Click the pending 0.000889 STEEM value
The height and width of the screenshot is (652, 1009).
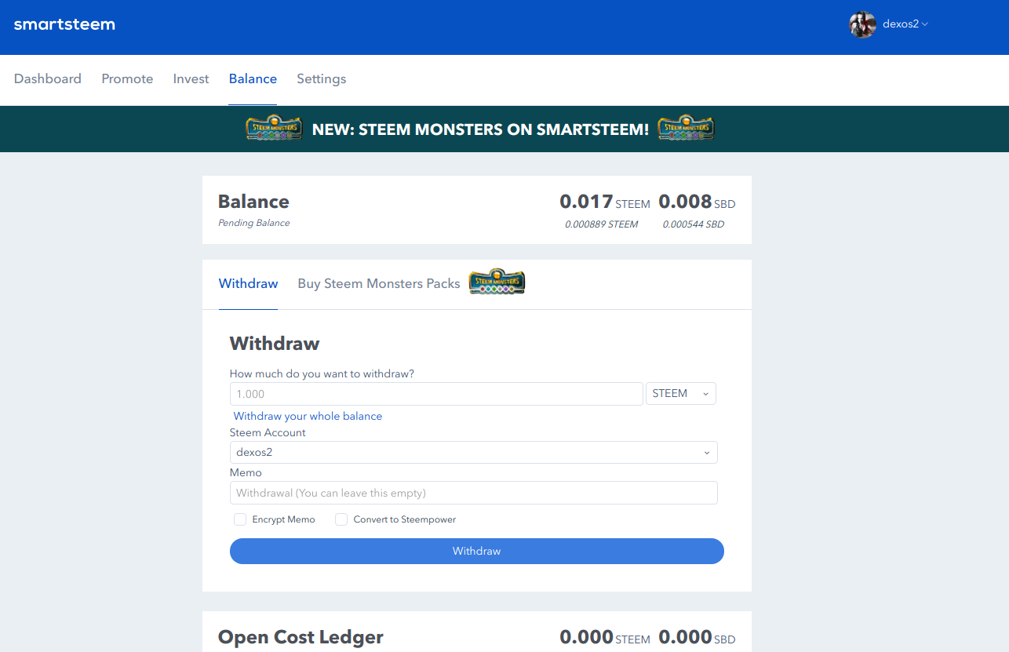coord(601,224)
